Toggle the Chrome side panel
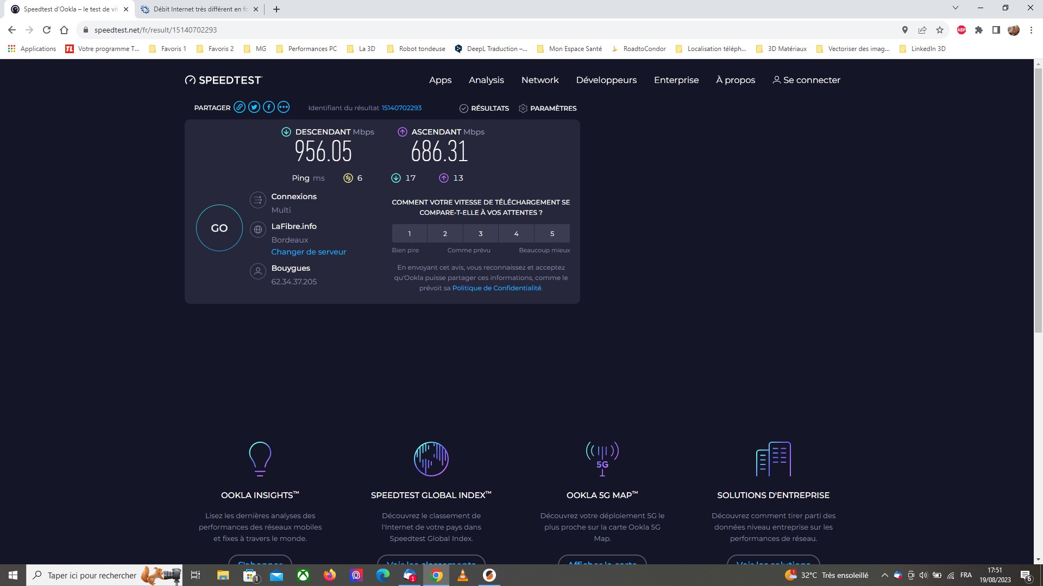 tap(996, 30)
